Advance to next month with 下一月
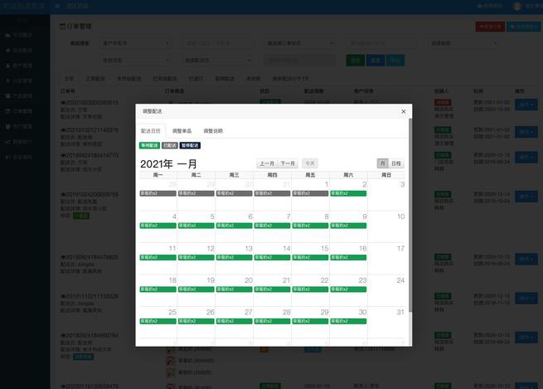543x389 pixels. [288, 163]
